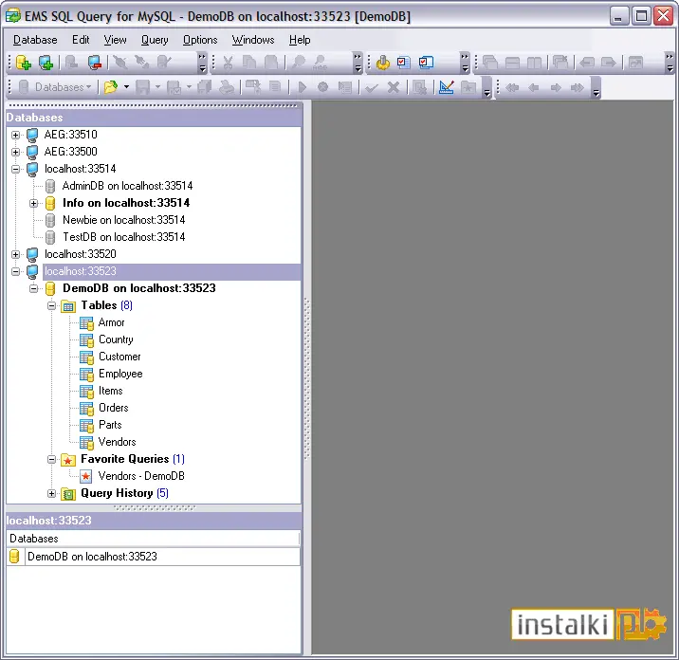Image resolution: width=679 pixels, height=660 pixels.
Task: Click the Tile Vertically windows icon
Action: pos(534,63)
